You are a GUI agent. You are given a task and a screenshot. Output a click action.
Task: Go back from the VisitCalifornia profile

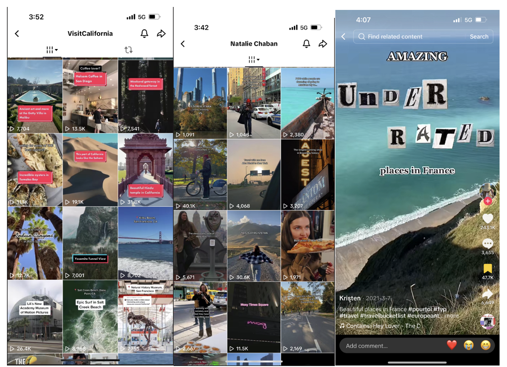click(x=17, y=34)
